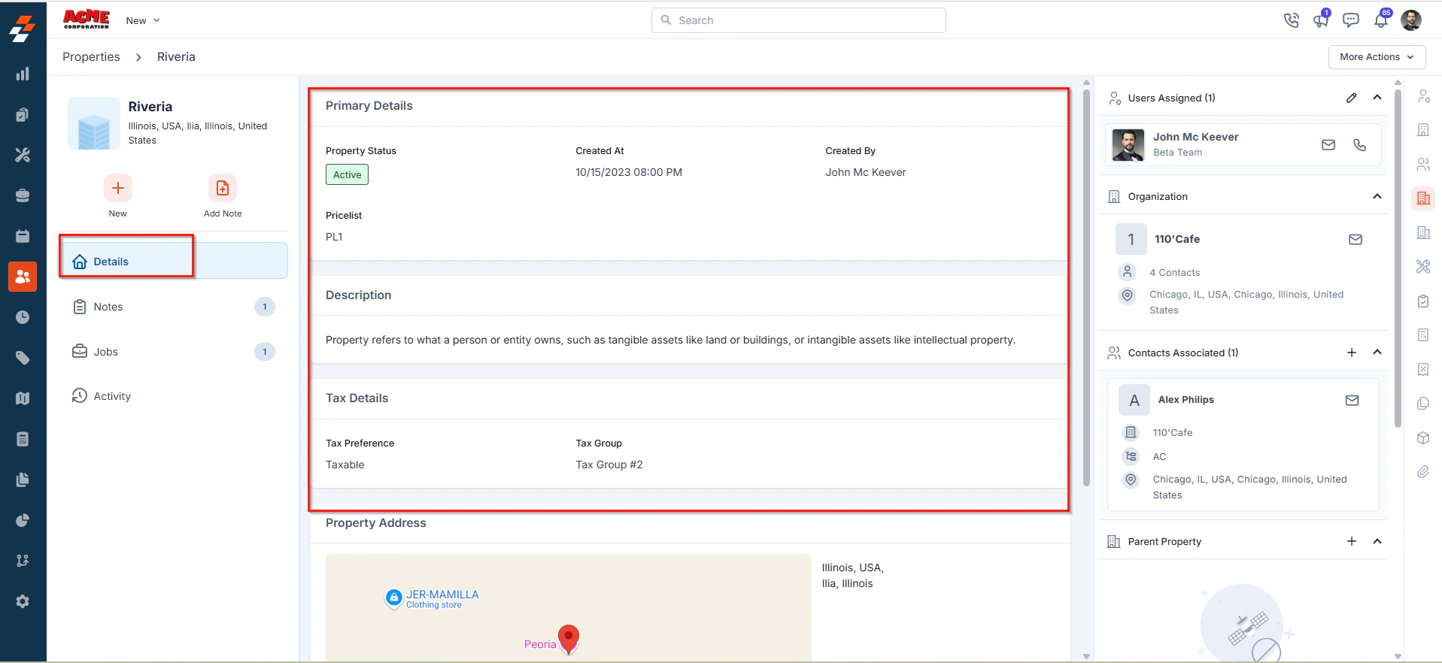Click the Tax Group #2 value
The width and height of the screenshot is (1442, 663).
point(609,465)
